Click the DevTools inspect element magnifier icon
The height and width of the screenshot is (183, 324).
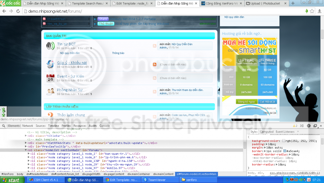tap(3, 126)
